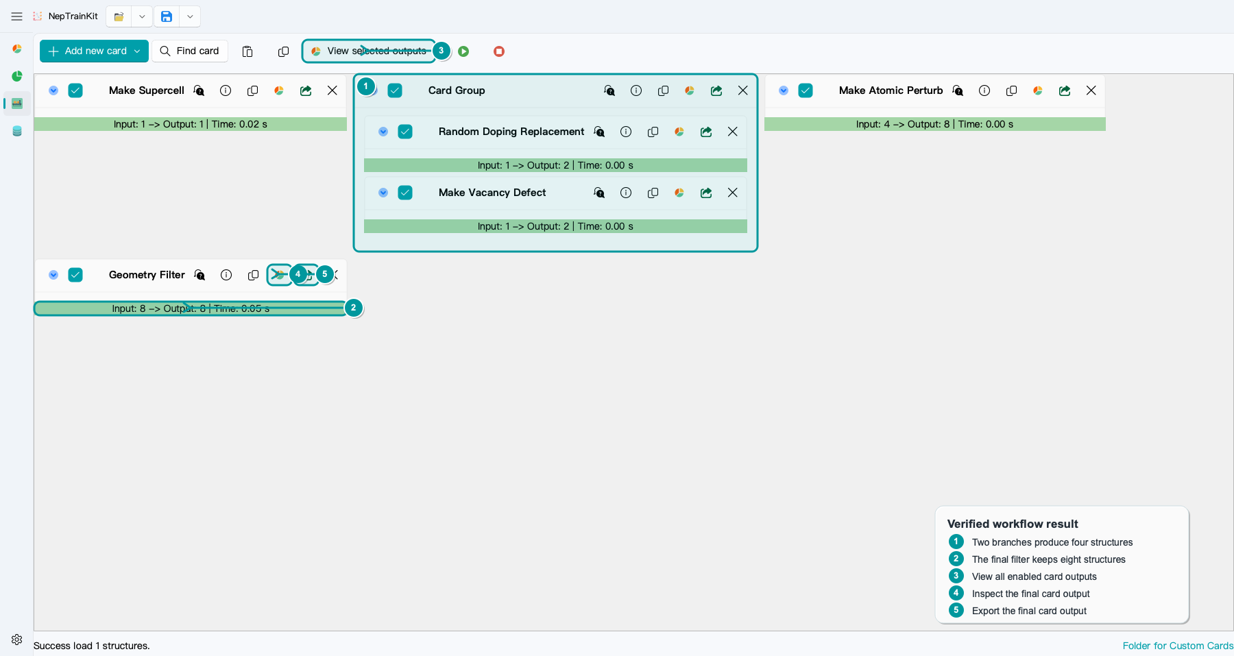Open help query for Card Group
Image resolution: width=1234 pixels, height=656 pixels.
point(609,90)
